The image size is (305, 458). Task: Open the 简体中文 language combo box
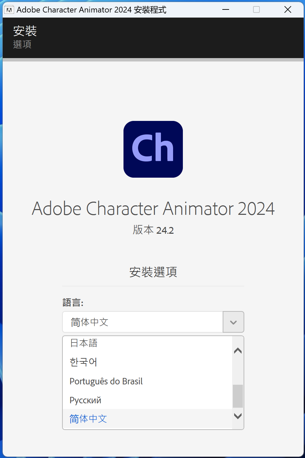point(143,322)
